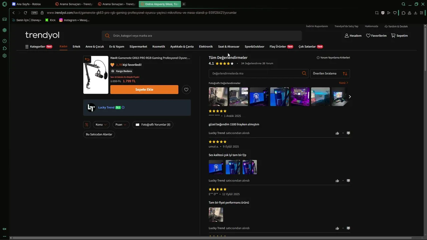
Task: Expand the Kategoriler hamburger menu
Action: [39, 47]
